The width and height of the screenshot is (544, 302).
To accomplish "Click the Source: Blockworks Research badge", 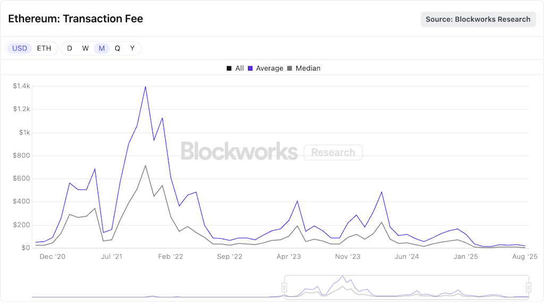I will [x=478, y=20].
